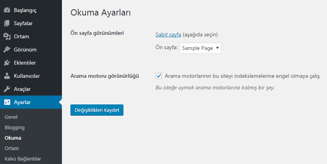Click the Ön sayfa görünümleri label

pos(97,33)
